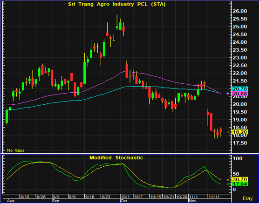Image resolution: width=260 pixels, height=204 pixels.
Task: Select the 8/19 date marker on time axis
Action: pos(25,197)
